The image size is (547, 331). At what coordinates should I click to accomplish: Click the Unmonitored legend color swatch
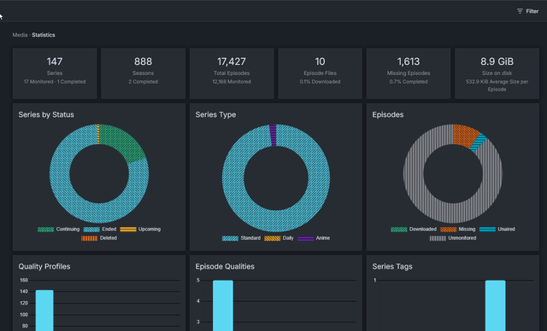[x=438, y=238]
